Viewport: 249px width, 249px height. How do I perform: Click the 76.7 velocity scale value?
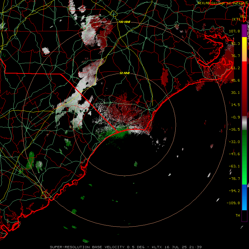pyautogui.click(x=235, y=56)
